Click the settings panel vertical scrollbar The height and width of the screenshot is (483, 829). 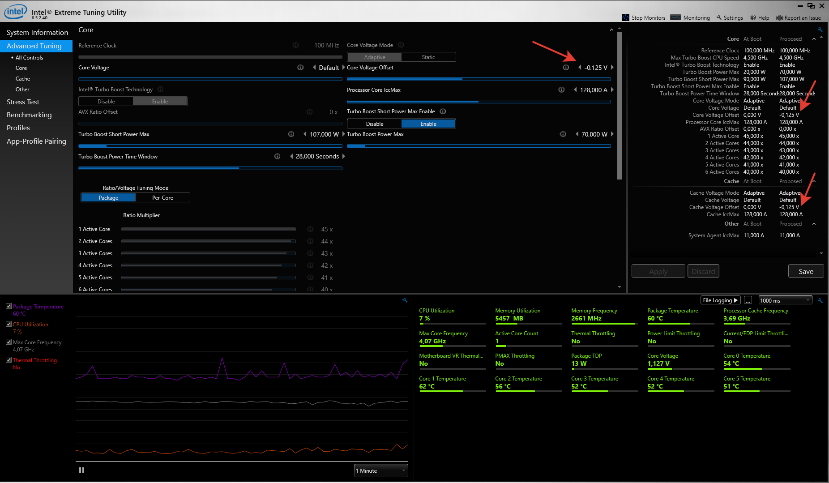click(620, 105)
